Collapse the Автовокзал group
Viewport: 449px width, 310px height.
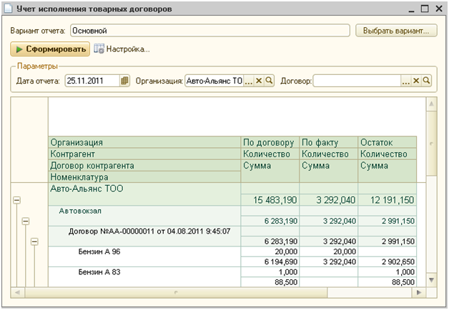point(25,222)
